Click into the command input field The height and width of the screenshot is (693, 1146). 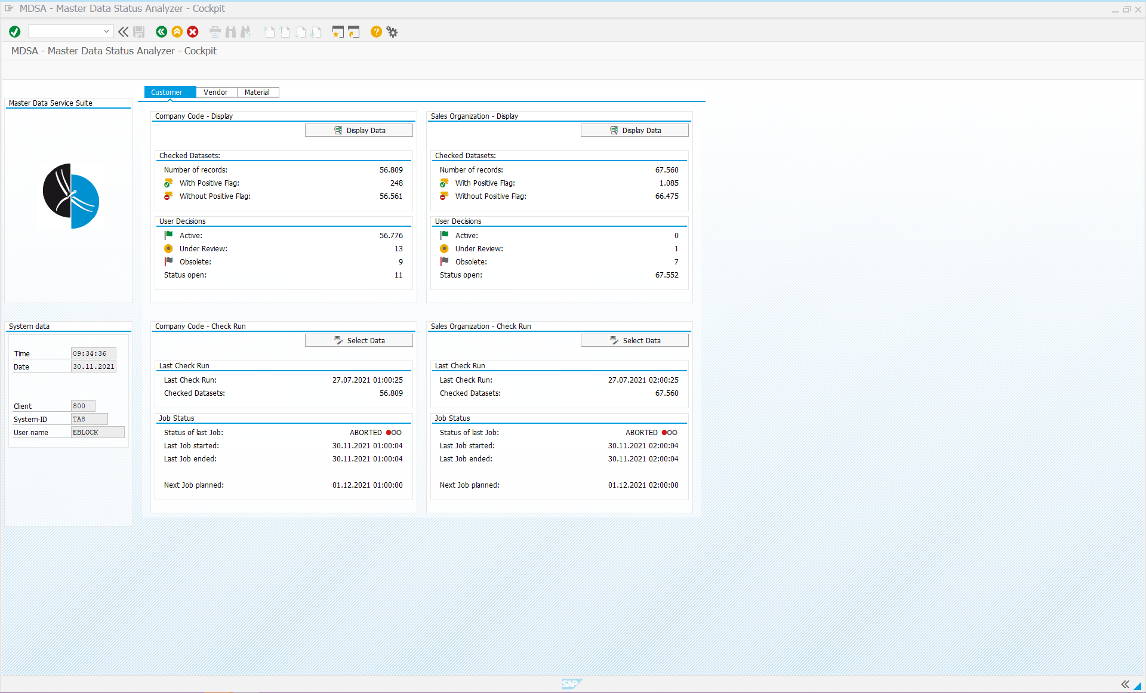(66, 31)
